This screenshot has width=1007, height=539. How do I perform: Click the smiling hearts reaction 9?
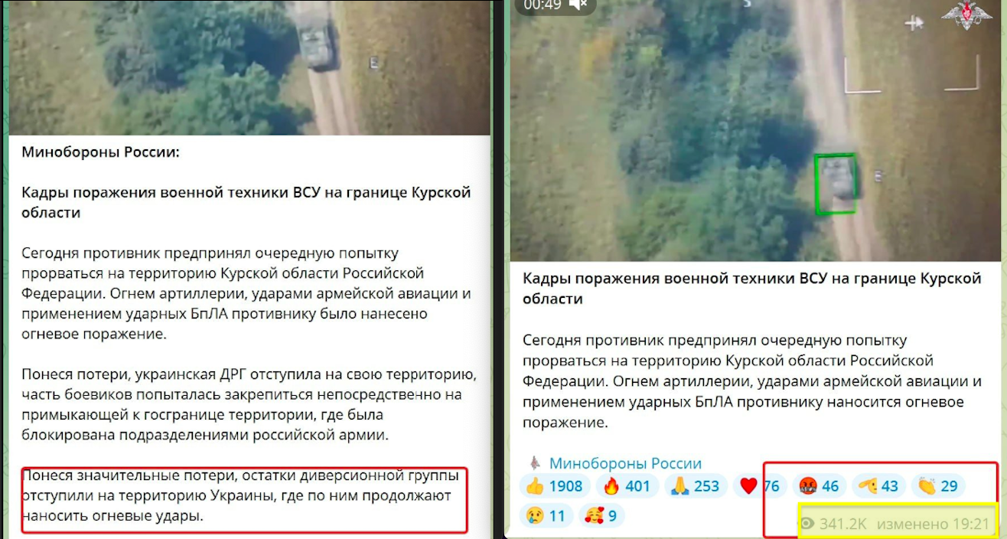pos(601,516)
